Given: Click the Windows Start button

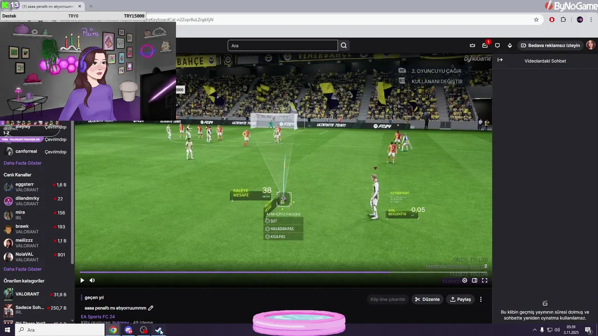Looking at the screenshot, I should point(7,330).
